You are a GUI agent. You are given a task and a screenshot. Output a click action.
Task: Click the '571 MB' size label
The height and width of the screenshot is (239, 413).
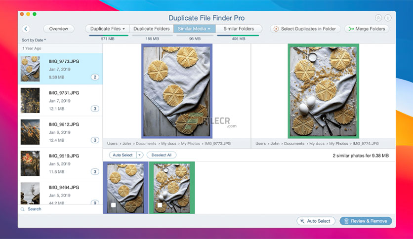(x=108, y=39)
